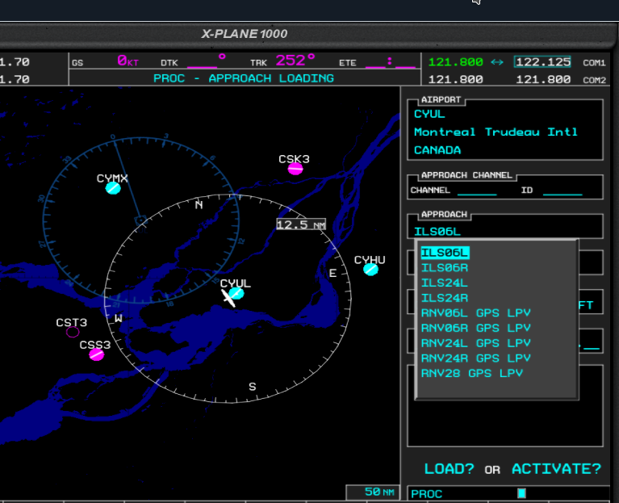Select RNV06L GPS LPV approach
The width and height of the screenshot is (619, 503).
tap(475, 313)
